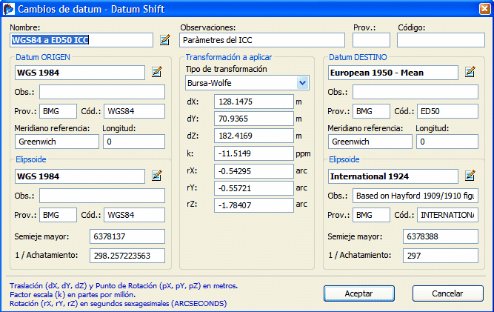Click the origin Semieje mayor field

(x=127, y=237)
